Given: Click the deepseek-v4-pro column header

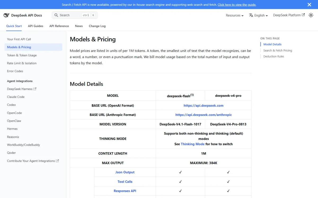Looking at the screenshot, I should point(228,96).
